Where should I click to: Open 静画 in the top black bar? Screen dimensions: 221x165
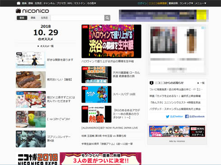31,3
